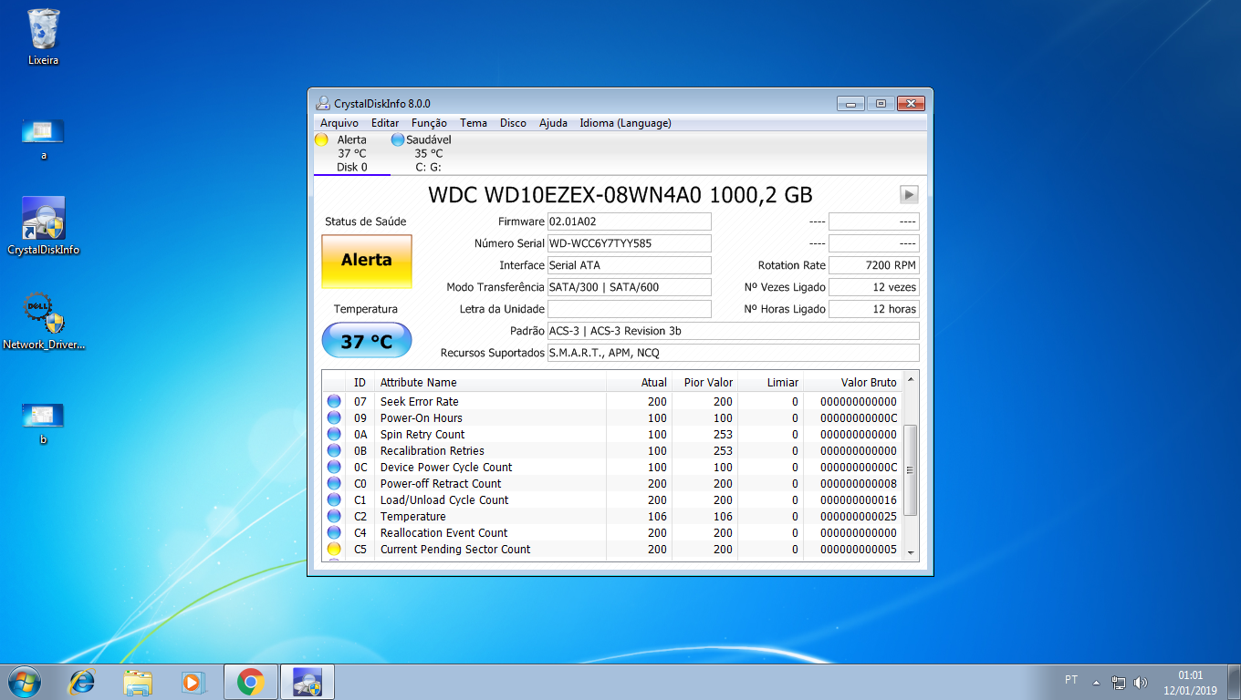Select desktop icon labeled a

[x=44, y=139]
